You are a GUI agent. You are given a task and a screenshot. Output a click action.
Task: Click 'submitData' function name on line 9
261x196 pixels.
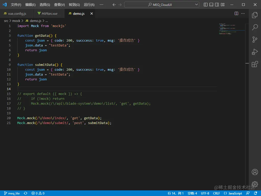click(x=45, y=65)
